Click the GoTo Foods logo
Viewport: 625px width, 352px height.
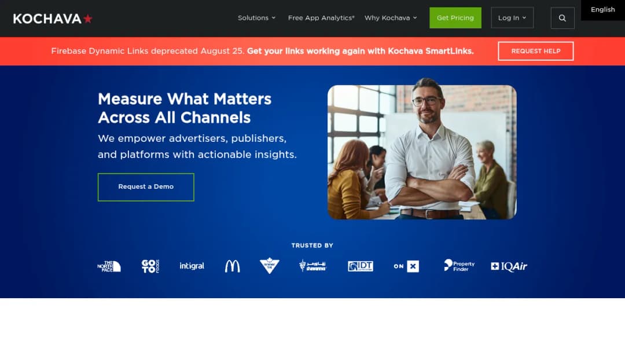click(x=150, y=266)
